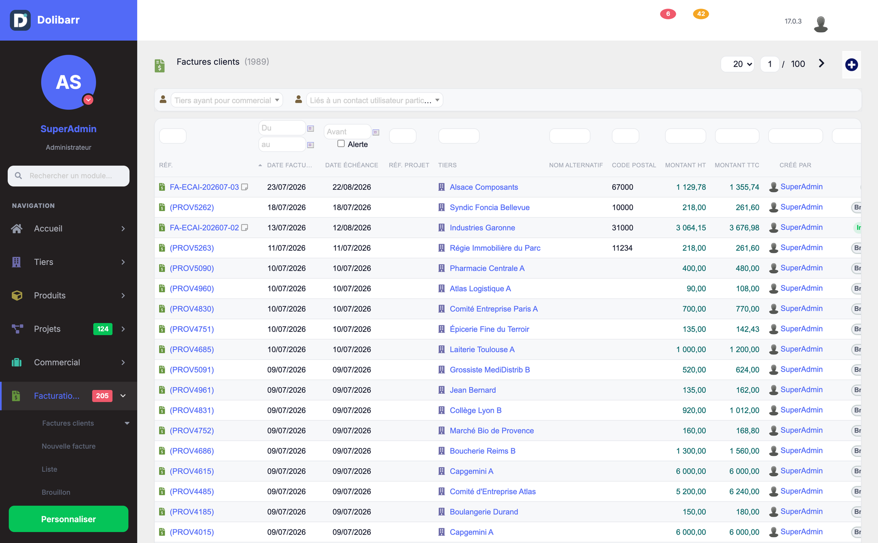The width and height of the screenshot is (878, 543).
Task: Open the Tiers ayant pour commercial dropdown
Action: [227, 100]
